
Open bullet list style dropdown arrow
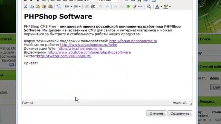[71, 7]
